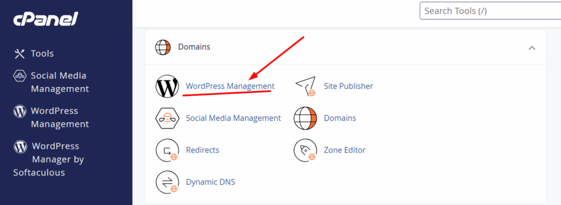Click the Tools wrench icon in the sidebar
This screenshot has width=561, height=205.
[x=19, y=54]
